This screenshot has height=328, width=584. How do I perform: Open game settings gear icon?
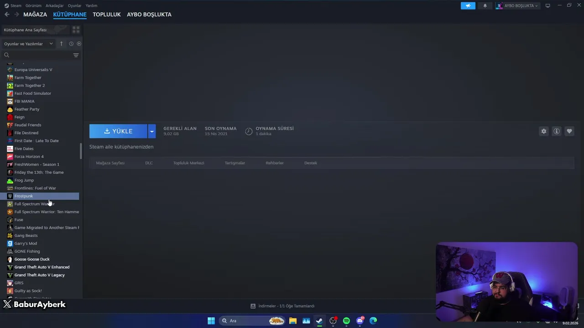pos(543,131)
